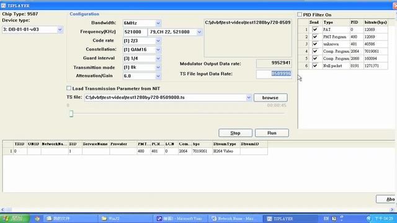Screen dimensions: 397x223
Task: Toggle Send checkbox for unknown PID 481
Action: (x=315, y=44)
